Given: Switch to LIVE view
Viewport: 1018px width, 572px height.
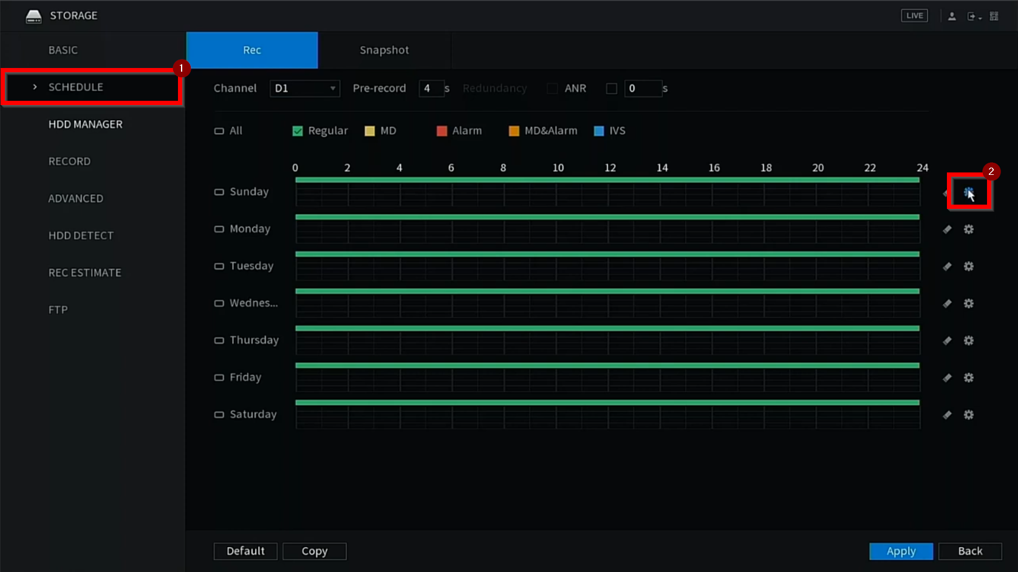Looking at the screenshot, I should 914,16.
